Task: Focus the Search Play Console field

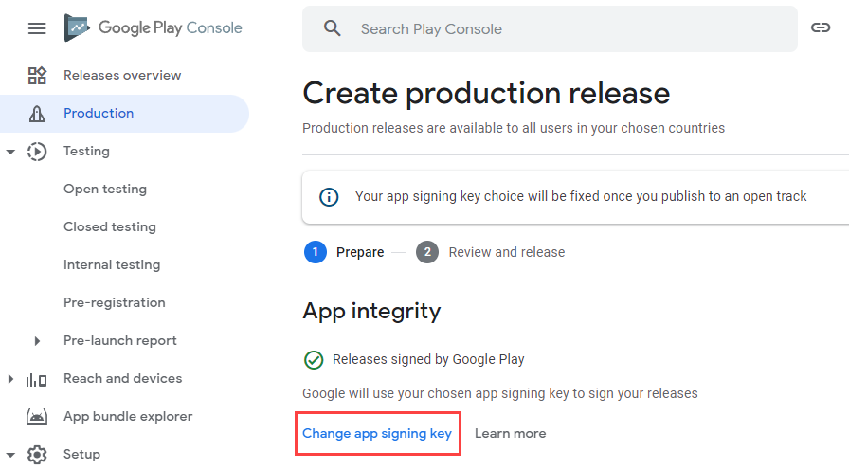Action: [x=550, y=29]
